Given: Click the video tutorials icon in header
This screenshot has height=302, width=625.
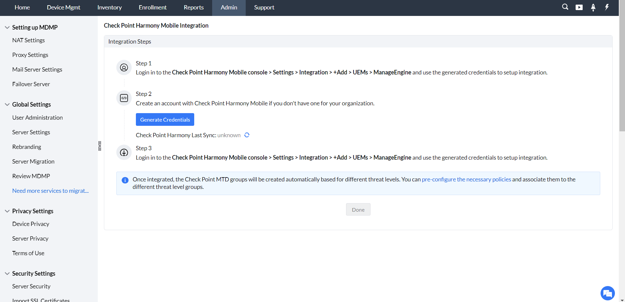Looking at the screenshot, I should pyautogui.click(x=579, y=7).
